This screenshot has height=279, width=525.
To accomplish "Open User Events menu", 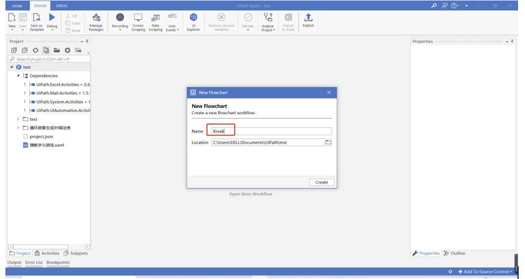I will pos(172,22).
